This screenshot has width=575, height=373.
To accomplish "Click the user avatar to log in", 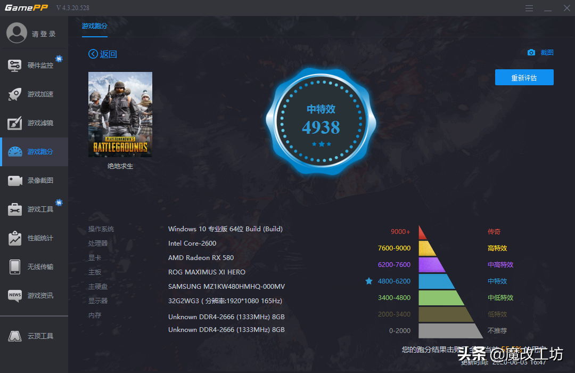I will coord(17,33).
